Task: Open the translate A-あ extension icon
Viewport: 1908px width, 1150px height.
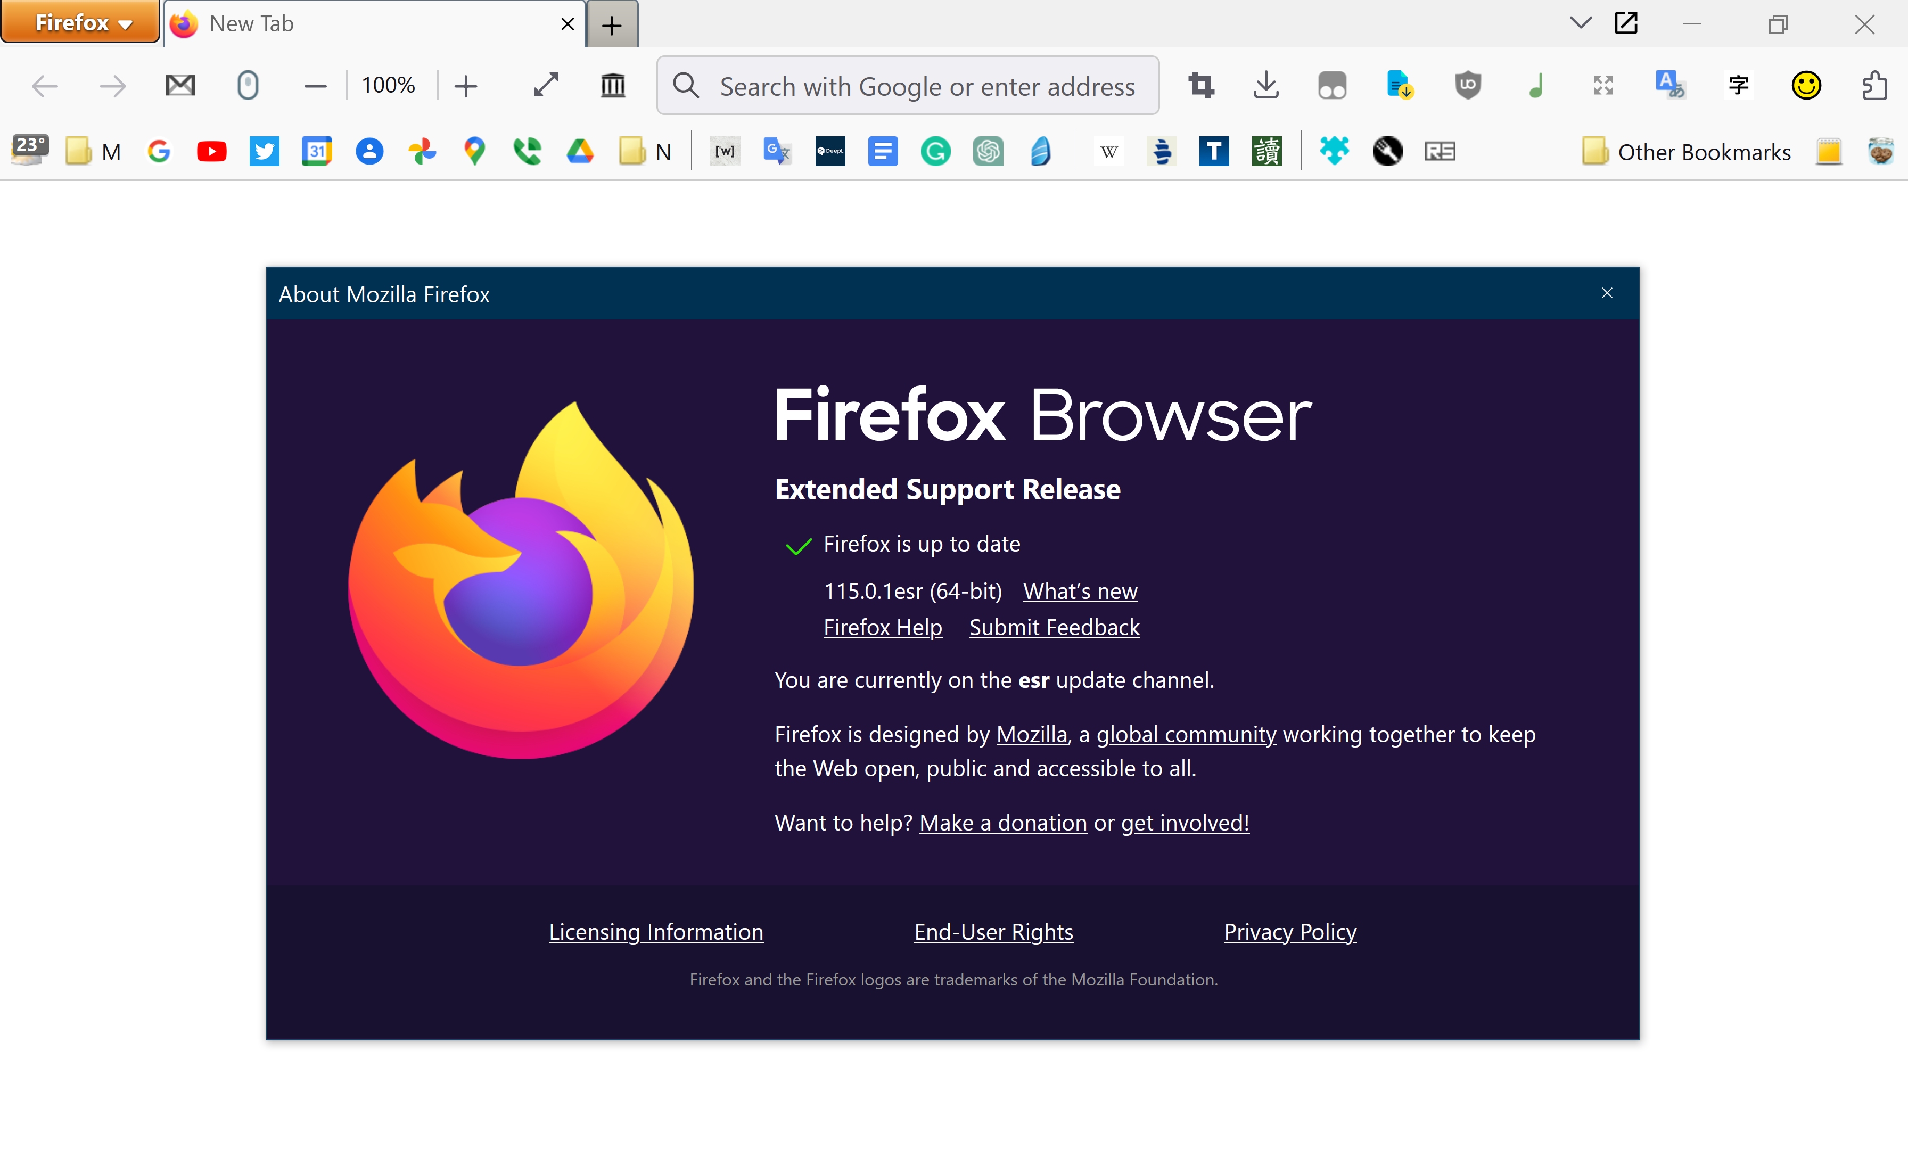Action: 1670,85
